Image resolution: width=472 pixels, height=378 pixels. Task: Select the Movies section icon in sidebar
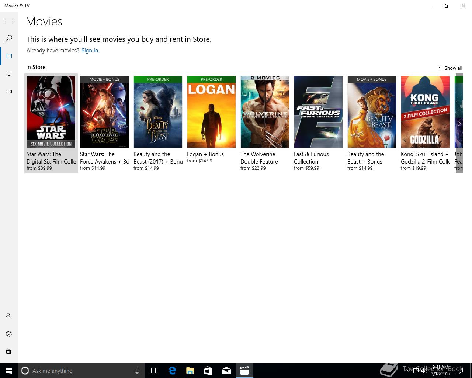(x=9, y=56)
